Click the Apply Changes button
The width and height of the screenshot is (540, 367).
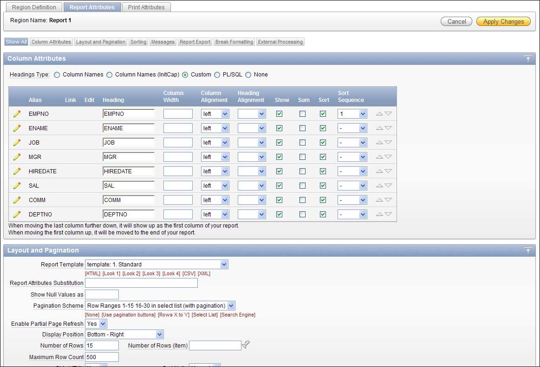(x=503, y=21)
